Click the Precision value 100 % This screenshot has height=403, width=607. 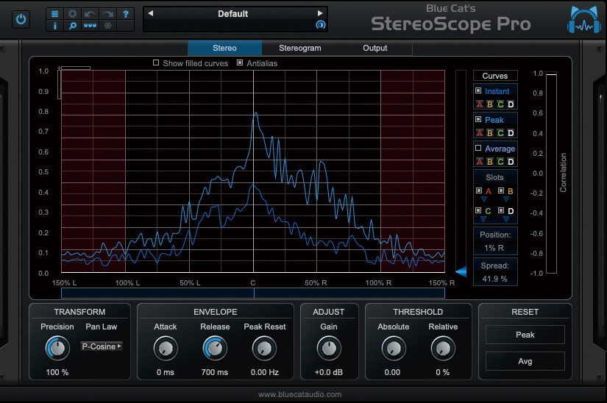pyautogui.click(x=57, y=372)
